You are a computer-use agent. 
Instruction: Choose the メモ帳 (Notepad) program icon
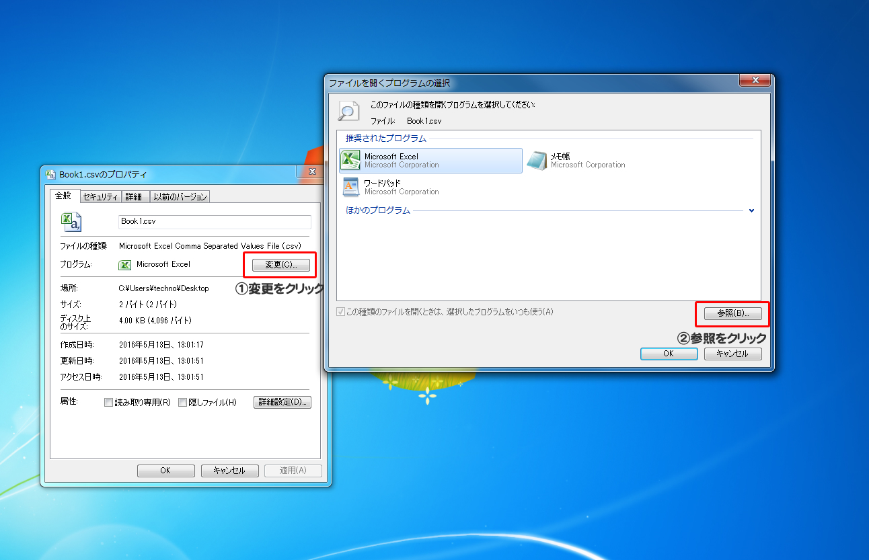pyautogui.click(x=537, y=160)
